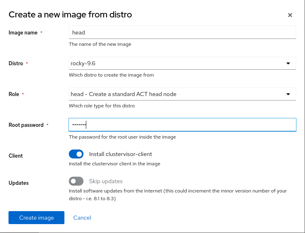The width and height of the screenshot is (305, 233).
Task: Open the Distro select showing rocky-9.6
Action: click(178, 63)
